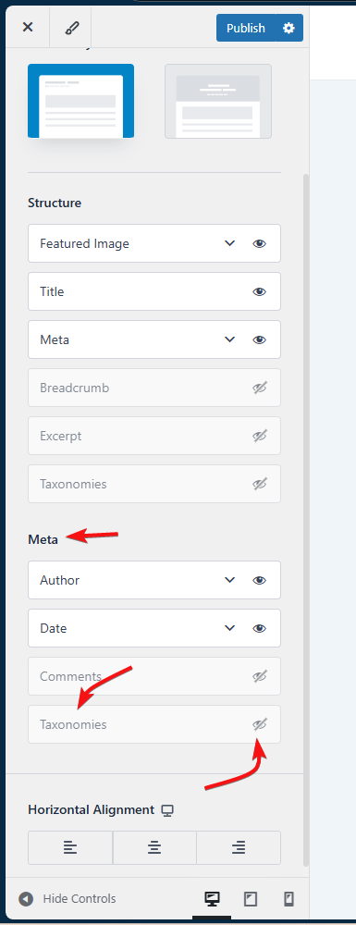Show the Meta Taxonomies item
Image resolution: width=356 pixels, height=925 pixels.
coord(260,724)
